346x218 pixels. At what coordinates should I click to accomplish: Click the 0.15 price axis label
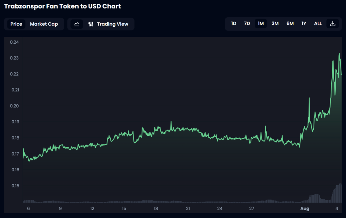[x=15, y=186]
